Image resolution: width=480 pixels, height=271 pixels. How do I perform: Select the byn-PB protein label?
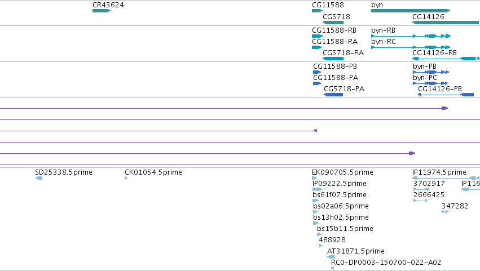(x=425, y=66)
